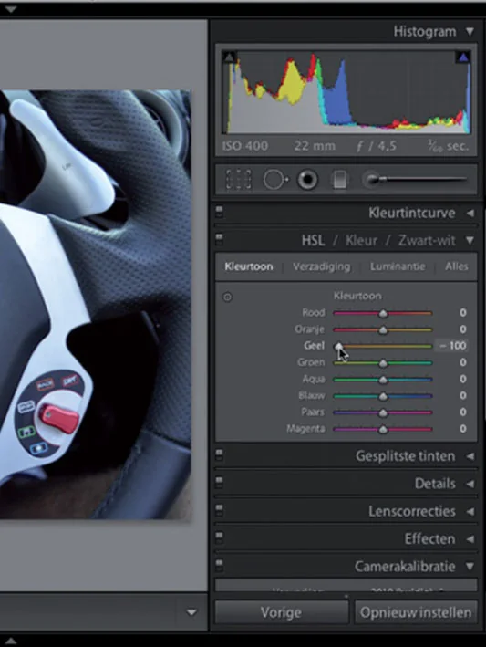Switch to the Alles tab
Screen dimensions: 486x647
coord(456,266)
